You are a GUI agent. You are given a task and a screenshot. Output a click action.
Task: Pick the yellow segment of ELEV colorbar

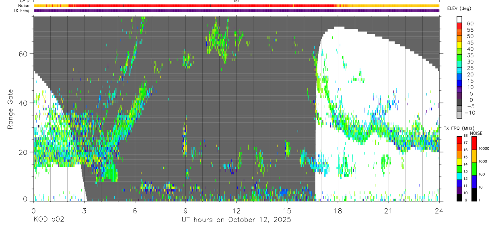pos(459,45)
